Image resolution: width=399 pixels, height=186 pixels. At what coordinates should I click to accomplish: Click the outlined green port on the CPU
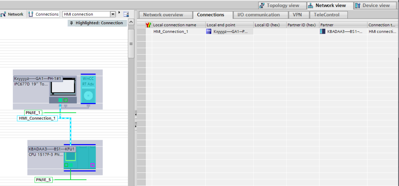click(x=66, y=165)
